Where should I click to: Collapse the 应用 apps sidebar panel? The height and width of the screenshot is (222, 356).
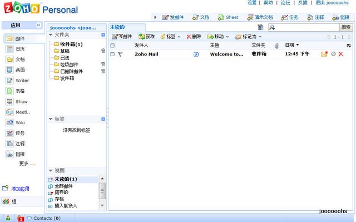pyautogui.click(x=38, y=25)
